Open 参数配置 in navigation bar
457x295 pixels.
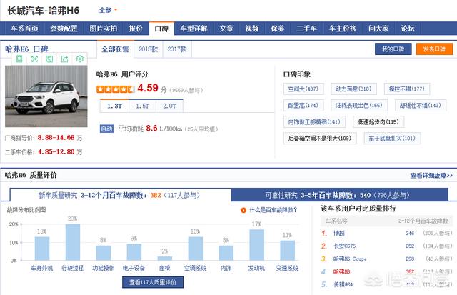64,29
